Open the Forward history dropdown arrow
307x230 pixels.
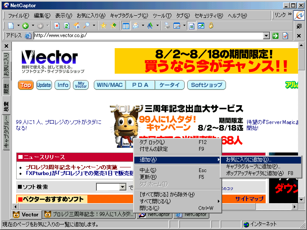48,26
